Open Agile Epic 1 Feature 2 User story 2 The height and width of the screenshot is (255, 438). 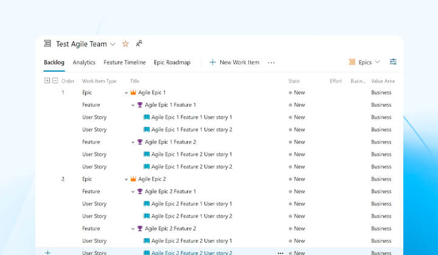tap(192, 166)
